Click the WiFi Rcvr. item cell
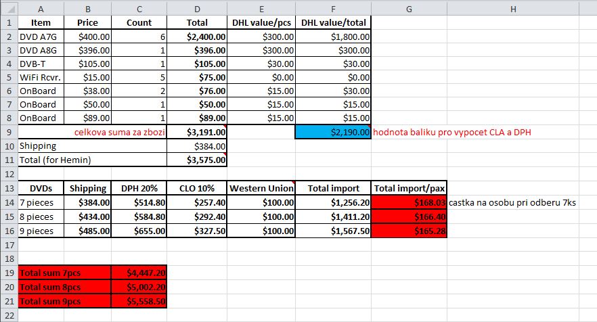Image resolution: width=597 pixels, height=322 pixels. pos(41,77)
